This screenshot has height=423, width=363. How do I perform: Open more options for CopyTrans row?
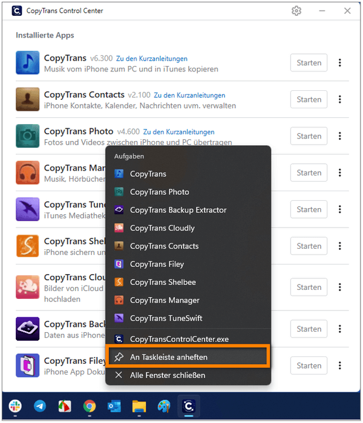point(340,62)
